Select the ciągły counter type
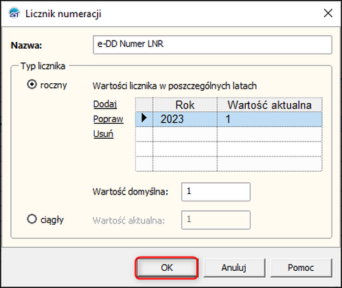Viewport: 342px width, 288px height. coord(32,219)
